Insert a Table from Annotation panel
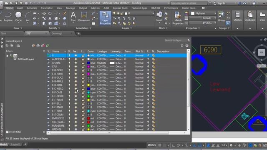The height and width of the screenshot is (150, 267). click(x=93, y=23)
